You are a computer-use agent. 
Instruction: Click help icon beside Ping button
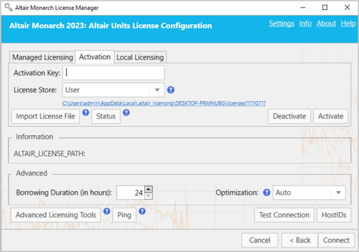point(142,211)
